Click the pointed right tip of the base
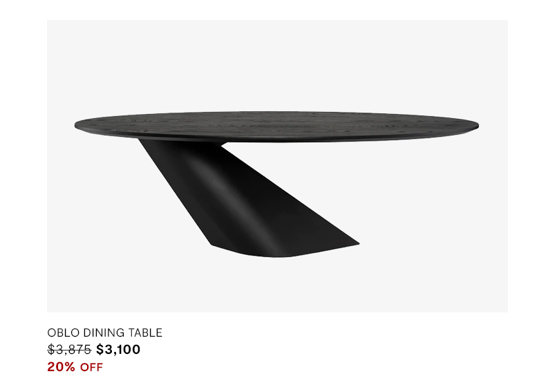 point(355,243)
